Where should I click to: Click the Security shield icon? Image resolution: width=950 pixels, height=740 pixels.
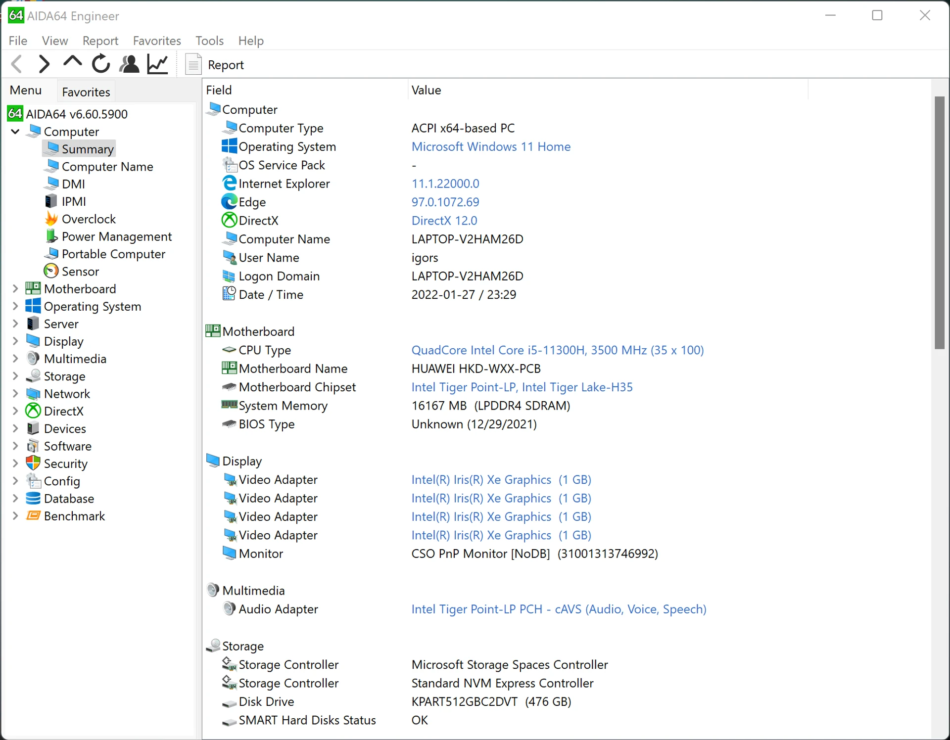pyautogui.click(x=33, y=463)
